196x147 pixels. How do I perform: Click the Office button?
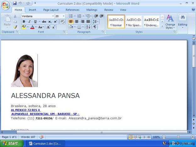click(6, 6)
